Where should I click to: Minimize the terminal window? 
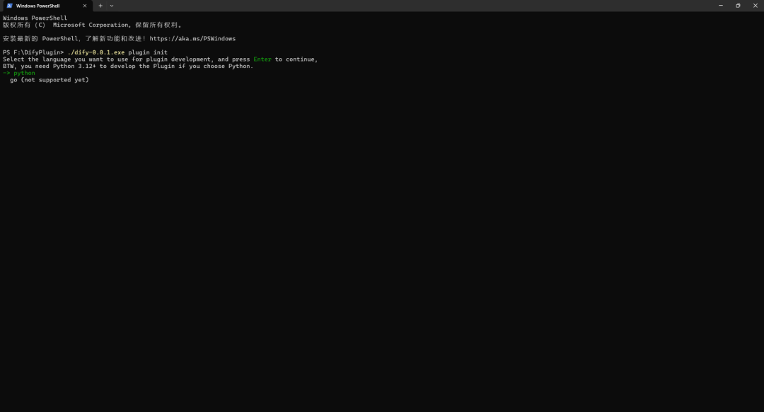click(x=721, y=6)
